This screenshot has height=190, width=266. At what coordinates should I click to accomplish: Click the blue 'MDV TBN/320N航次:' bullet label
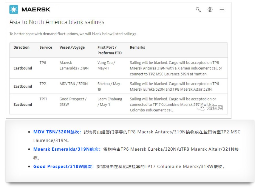tap(57, 132)
